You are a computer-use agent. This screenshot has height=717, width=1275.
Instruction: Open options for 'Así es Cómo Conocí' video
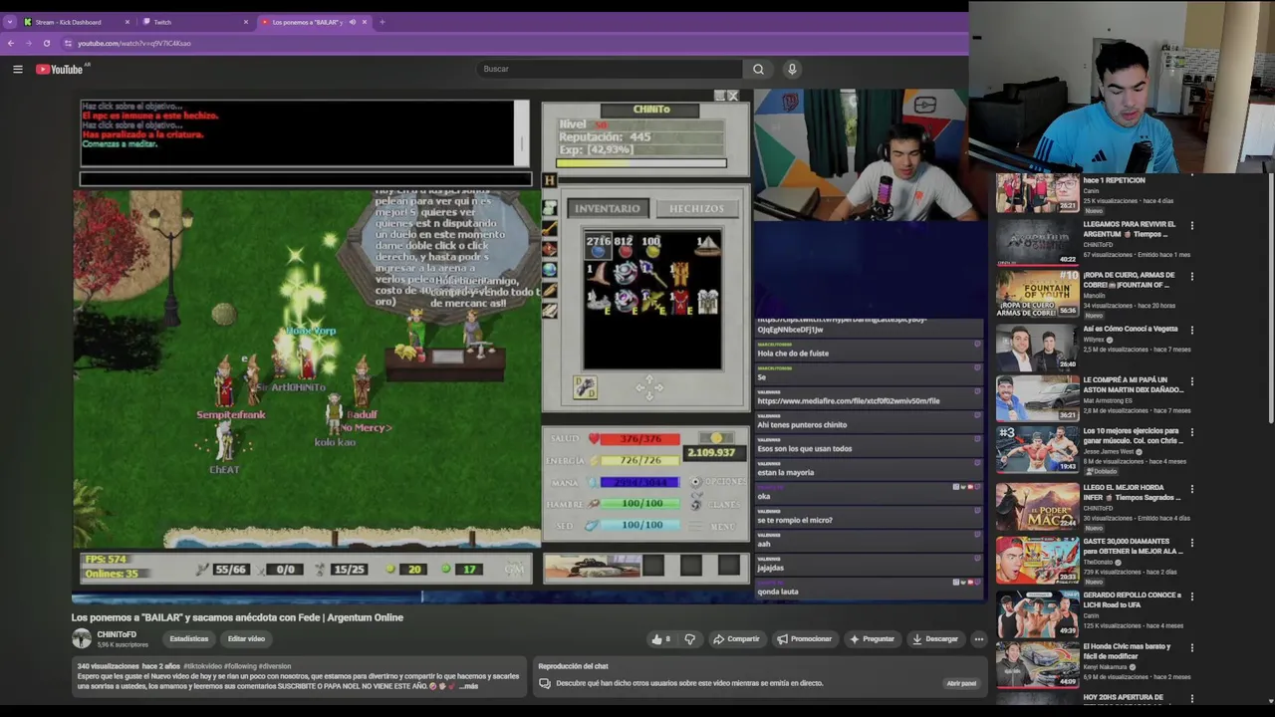(1191, 330)
